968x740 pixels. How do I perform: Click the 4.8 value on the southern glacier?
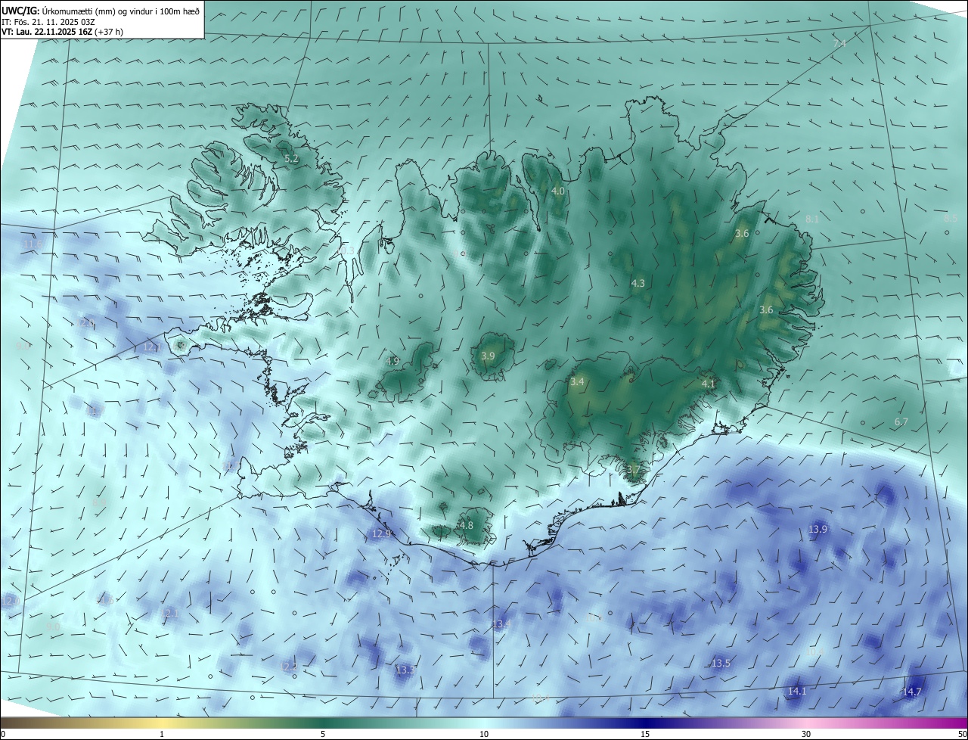466,525
